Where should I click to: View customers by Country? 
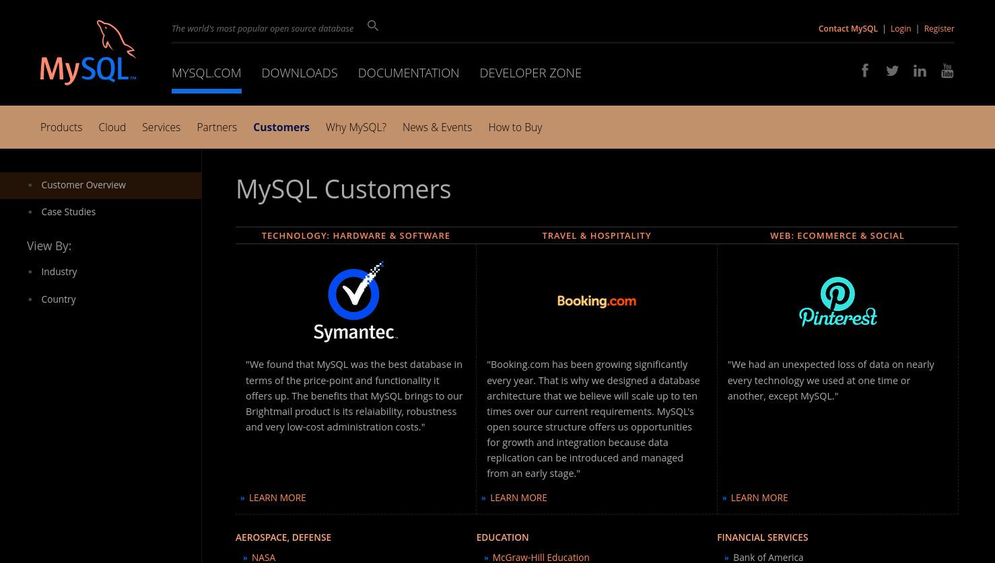[x=59, y=299]
